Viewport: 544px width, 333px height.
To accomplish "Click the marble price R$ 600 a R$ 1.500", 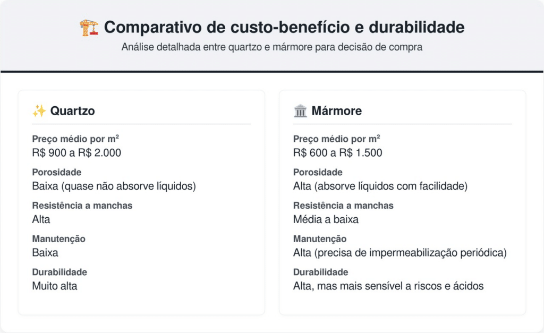I will coord(337,153).
